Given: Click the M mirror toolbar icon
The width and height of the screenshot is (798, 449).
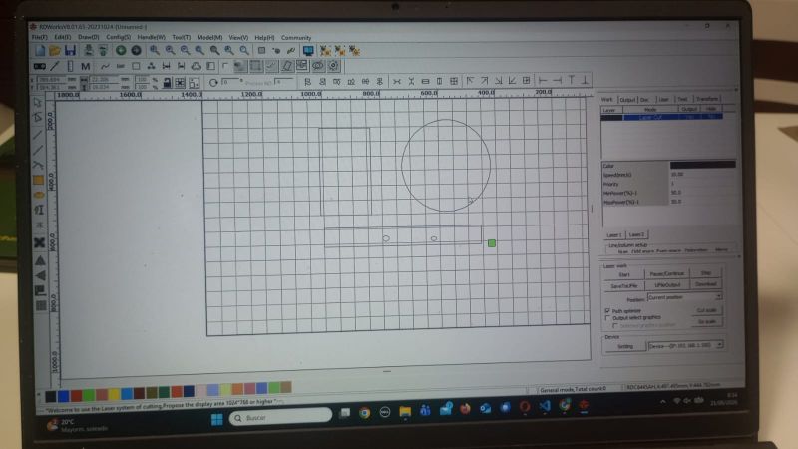Looking at the screenshot, I should tap(85, 66).
